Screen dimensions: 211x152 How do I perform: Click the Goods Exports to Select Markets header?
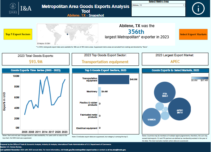(175, 71)
